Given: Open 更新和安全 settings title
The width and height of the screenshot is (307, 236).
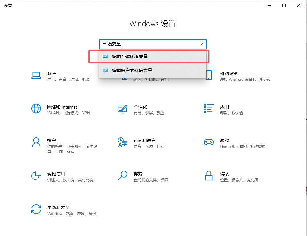Looking at the screenshot, I should (58, 208).
